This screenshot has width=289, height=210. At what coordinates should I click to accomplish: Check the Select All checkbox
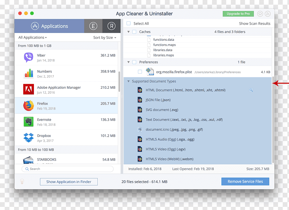(128, 24)
